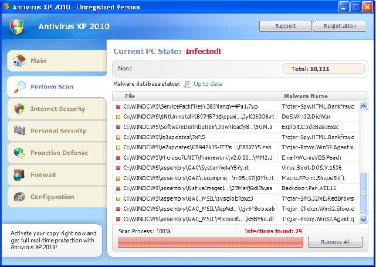Switch to Perform Scan tab
The image size is (376, 267).
[57, 87]
